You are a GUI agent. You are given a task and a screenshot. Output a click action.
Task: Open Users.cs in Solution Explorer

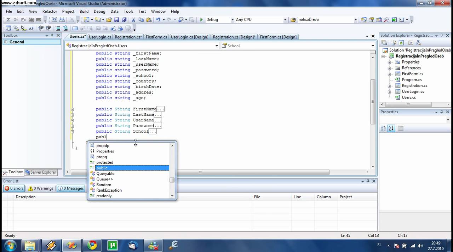pyautogui.click(x=409, y=97)
